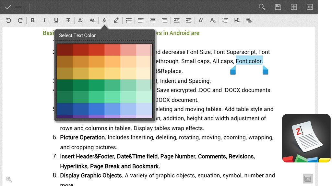Show the keyboard using bottom-right icon
Image resolution: width=332 pixels, height=186 pixels.
pos(308,179)
